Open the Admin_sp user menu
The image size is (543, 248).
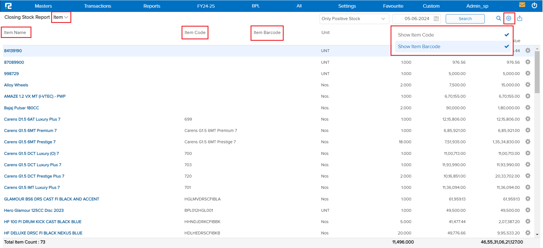(477, 6)
